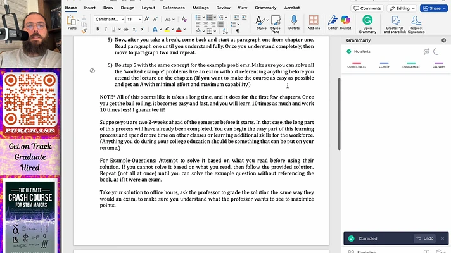Click the Paste clipboard icon

coord(71,21)
